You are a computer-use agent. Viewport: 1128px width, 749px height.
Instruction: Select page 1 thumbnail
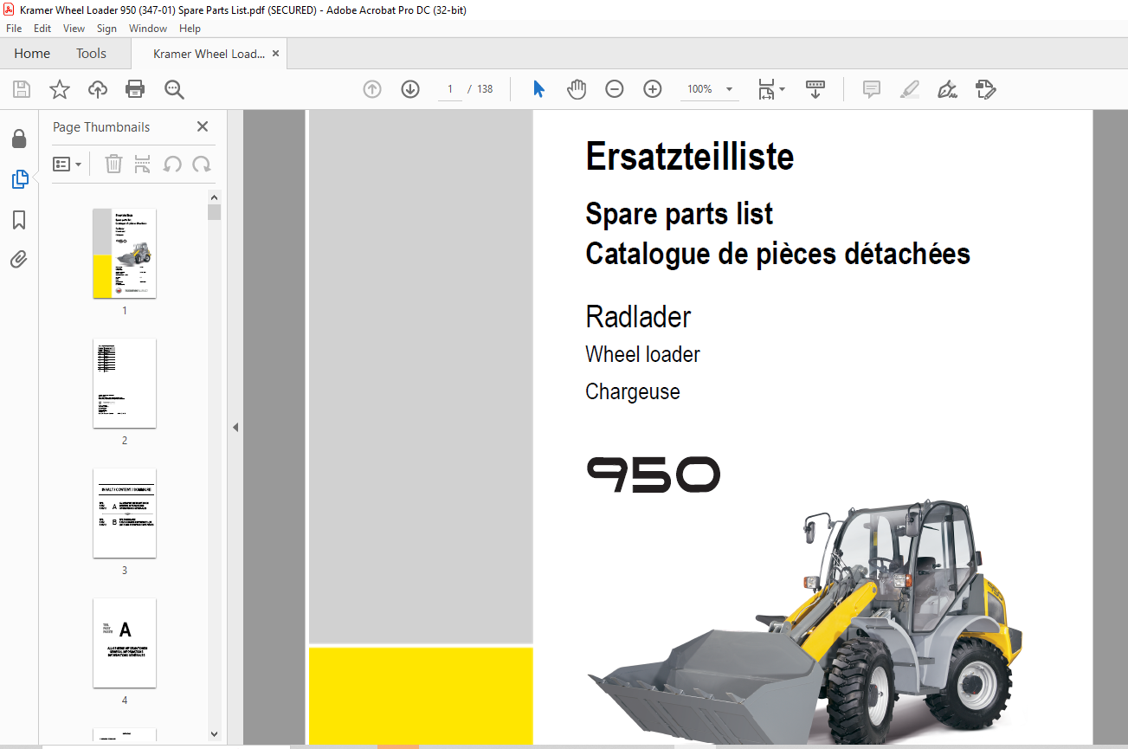tap(125, 254)
